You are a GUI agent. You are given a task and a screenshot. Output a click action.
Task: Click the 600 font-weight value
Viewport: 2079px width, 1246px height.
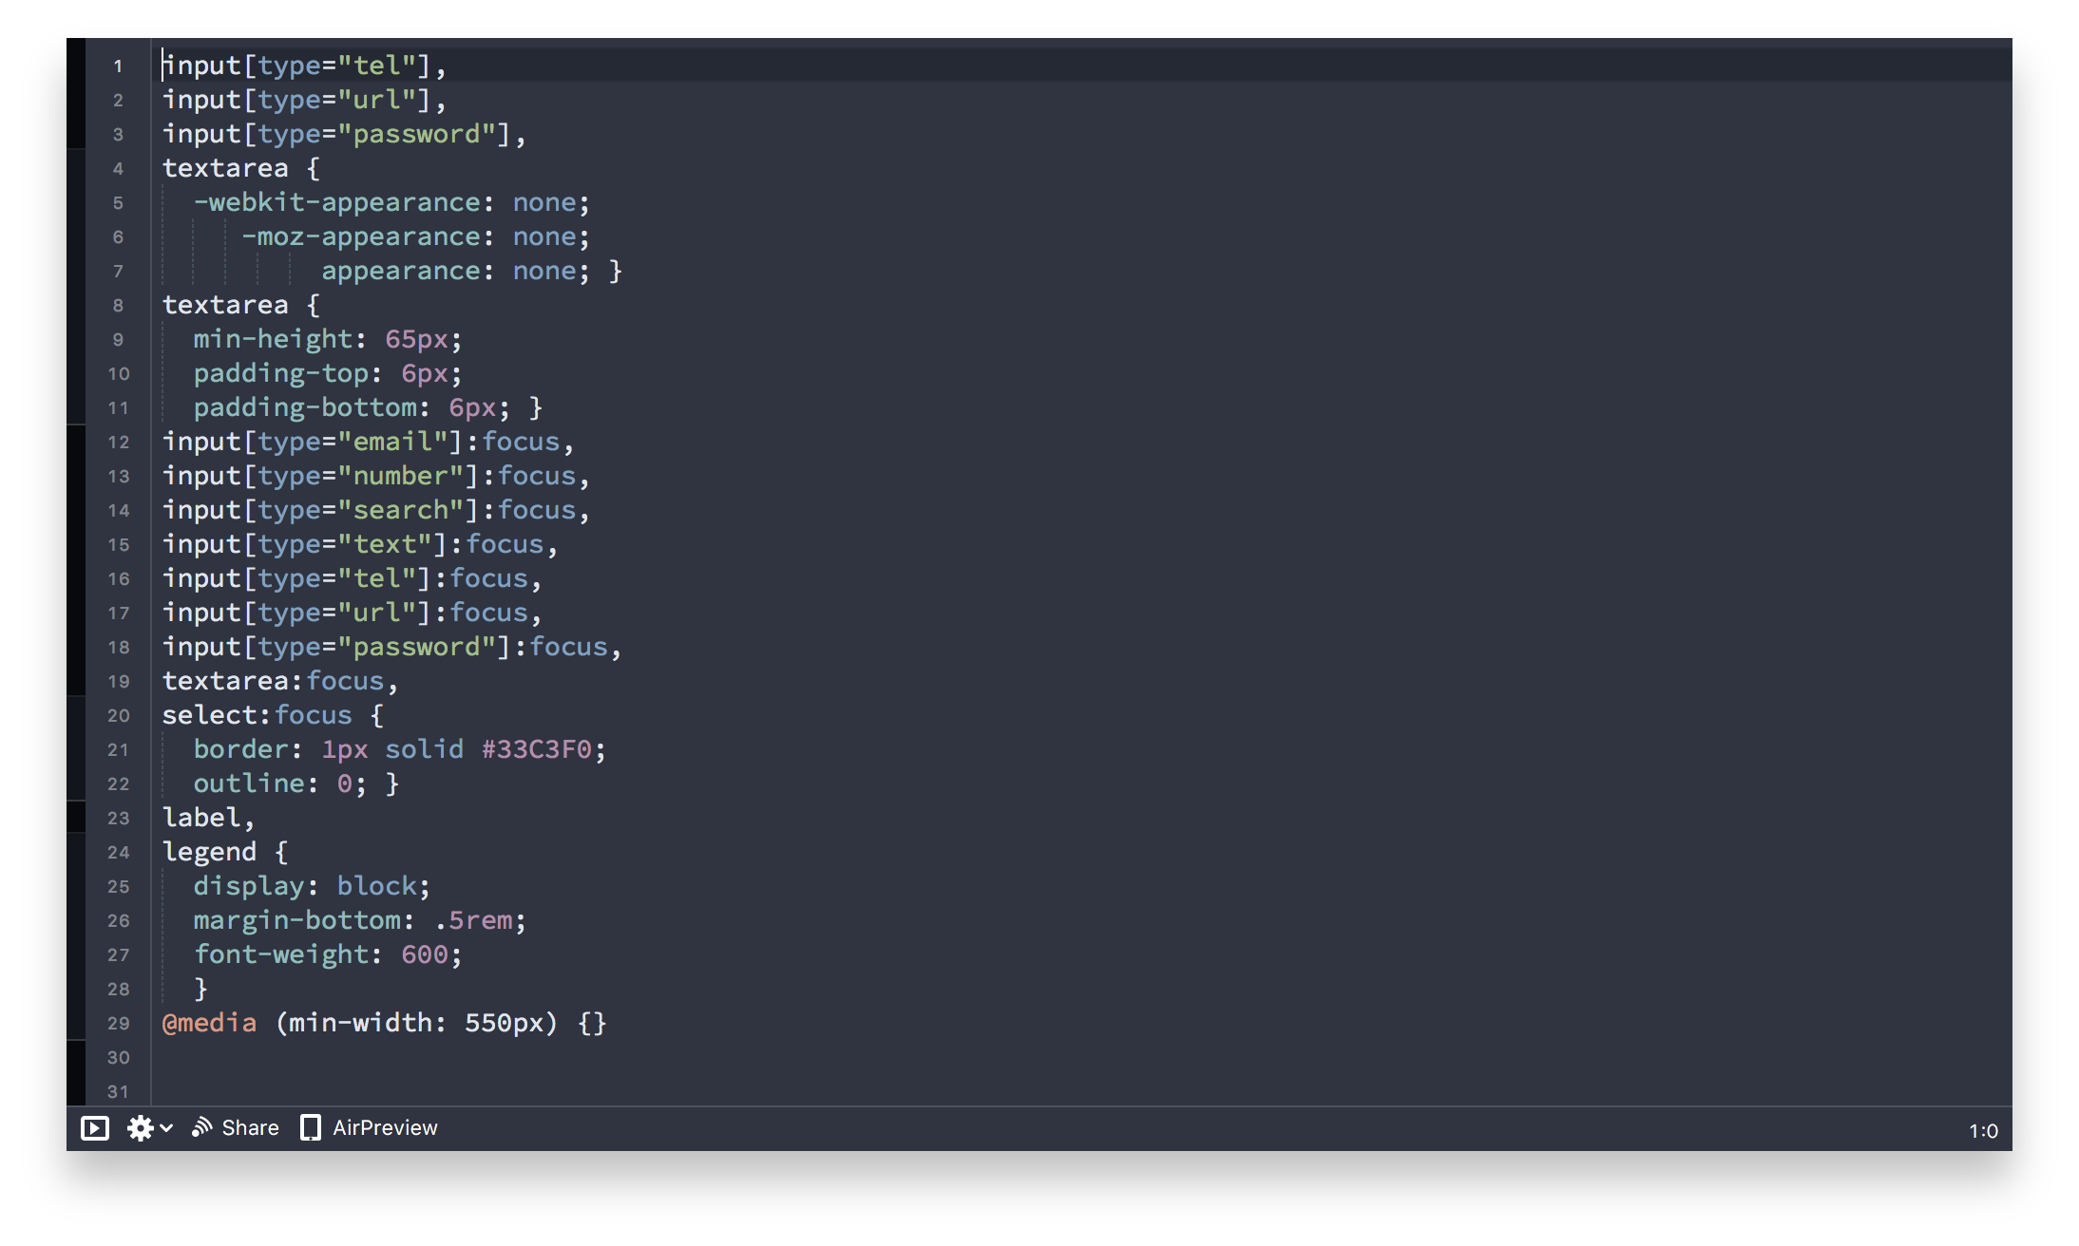[x=424, y=954]
